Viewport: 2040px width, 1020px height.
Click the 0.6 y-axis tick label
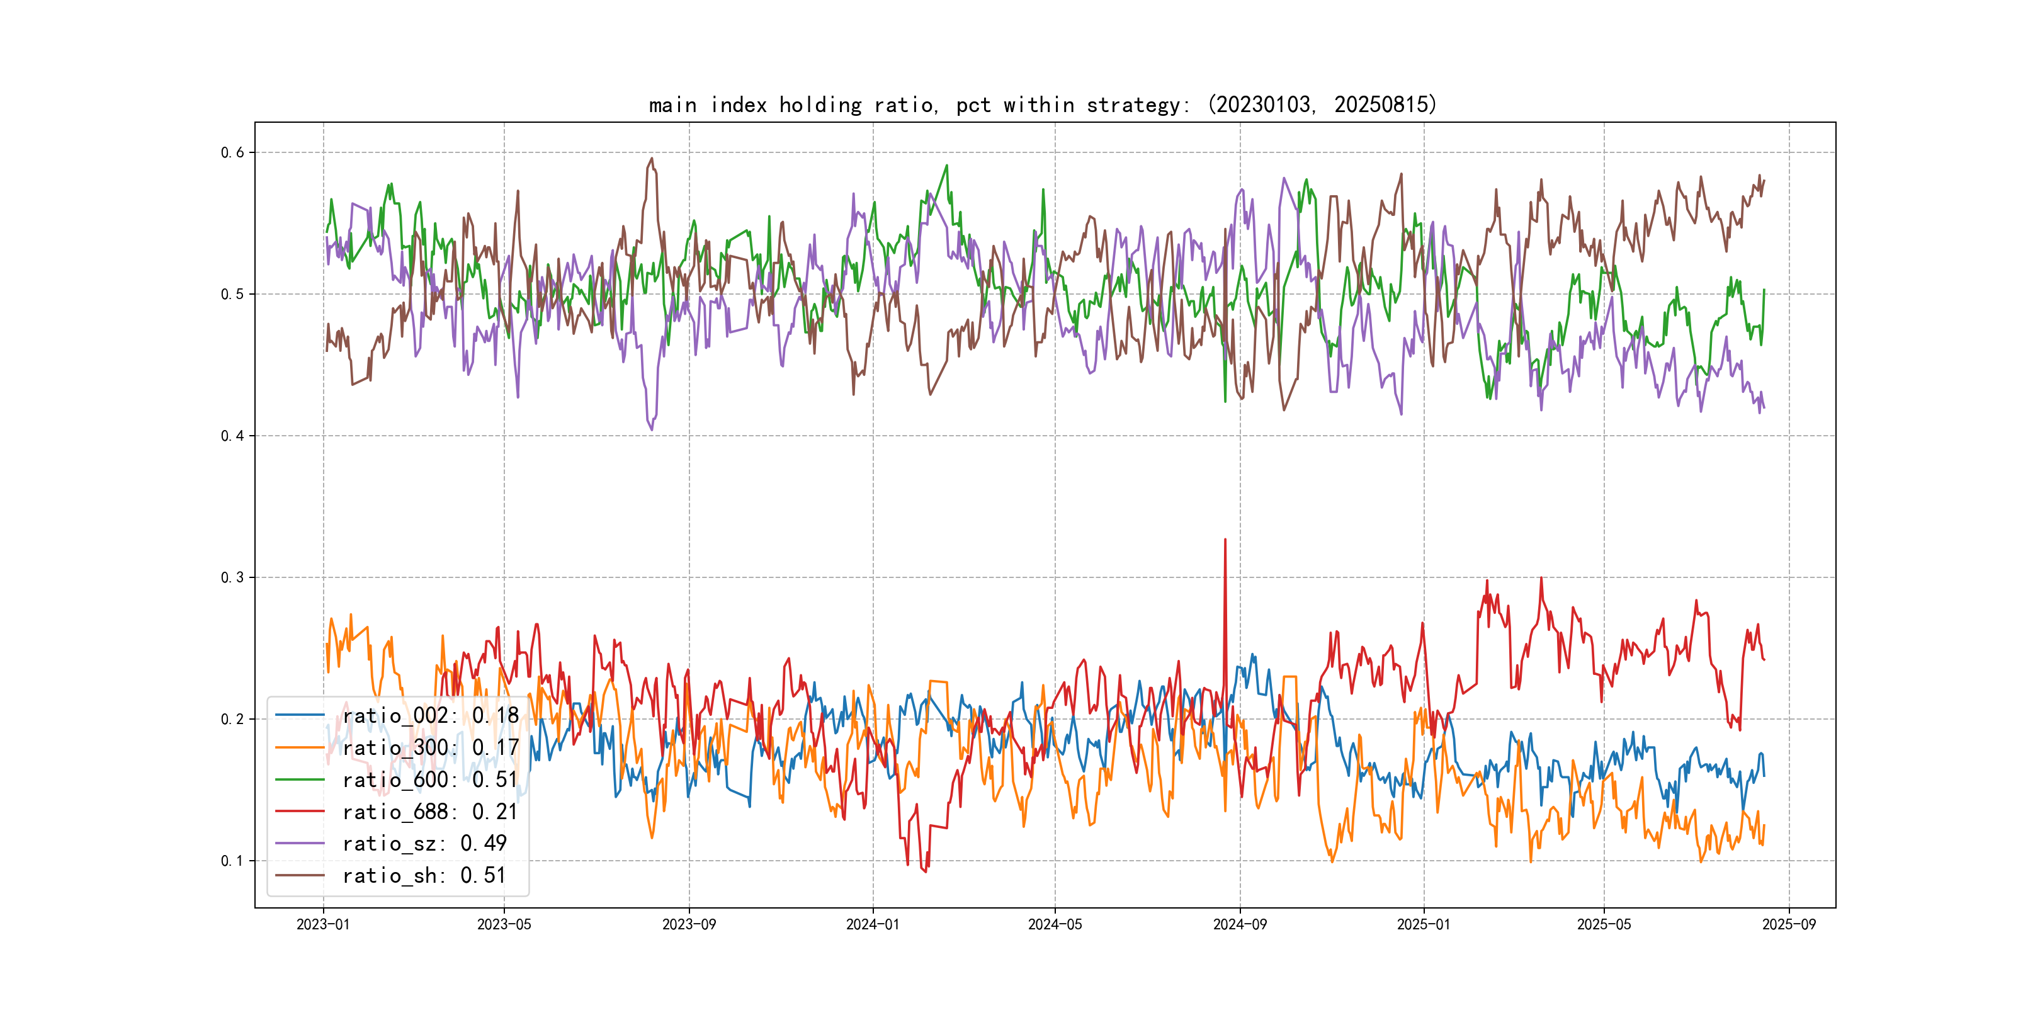coord(232,153)
